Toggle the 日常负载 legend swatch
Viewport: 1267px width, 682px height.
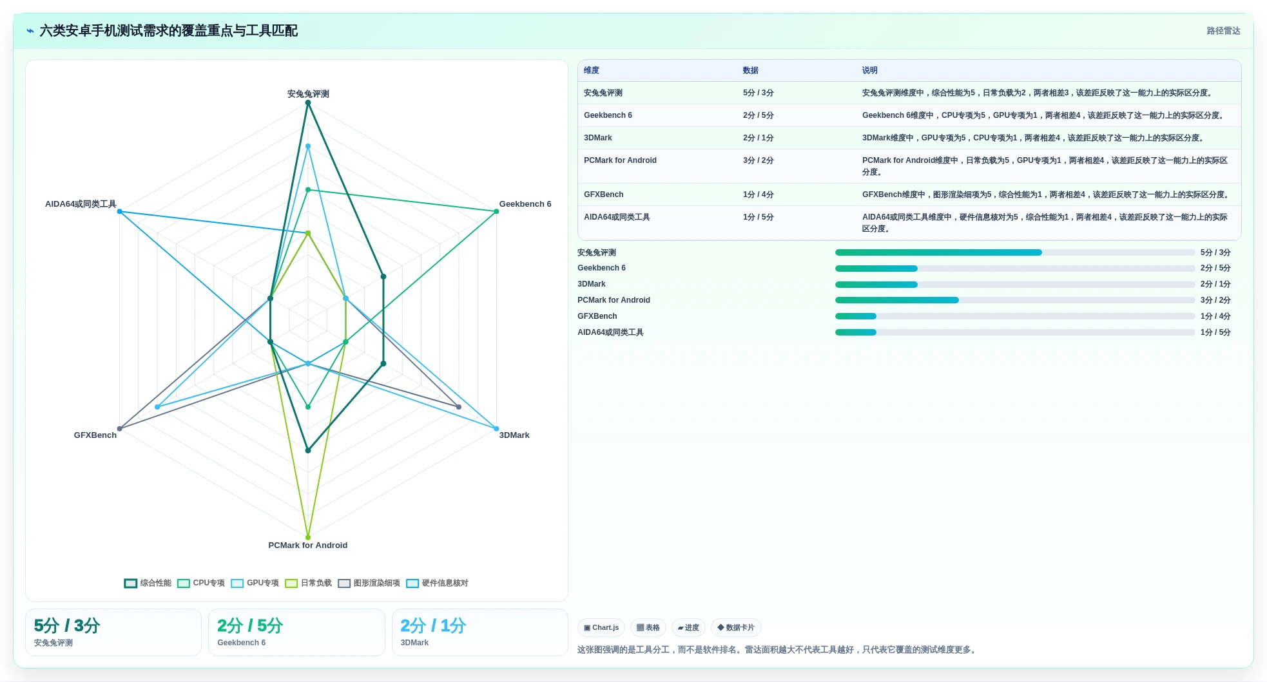(x=291, y=583)
